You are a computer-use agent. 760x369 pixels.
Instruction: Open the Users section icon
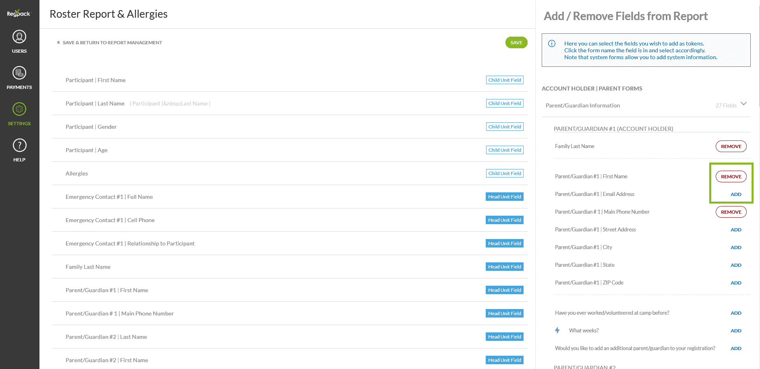19,37
